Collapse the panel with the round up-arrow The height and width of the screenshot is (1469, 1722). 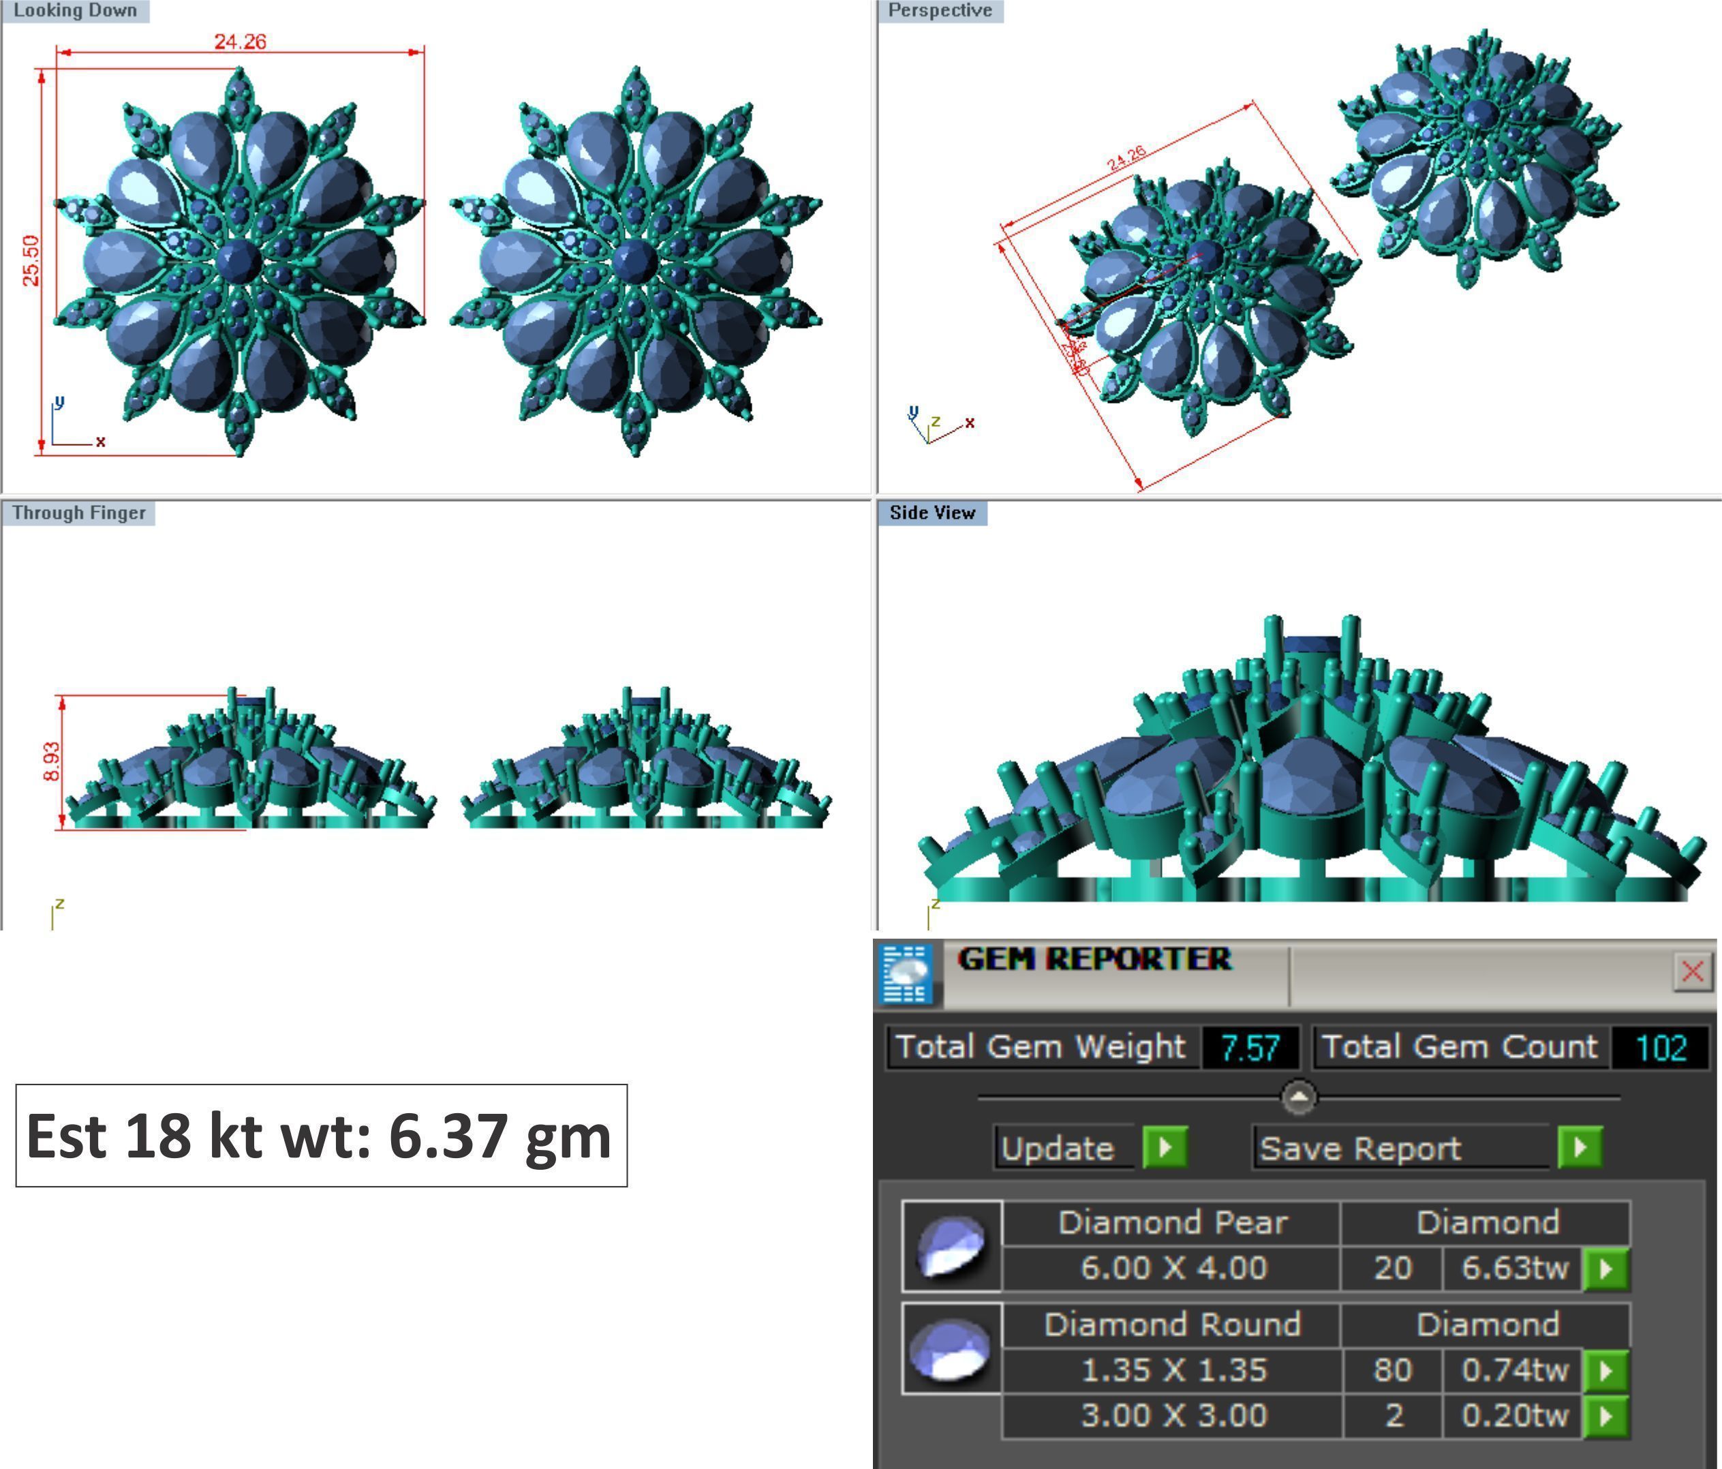click(x=1299, y=1097)
